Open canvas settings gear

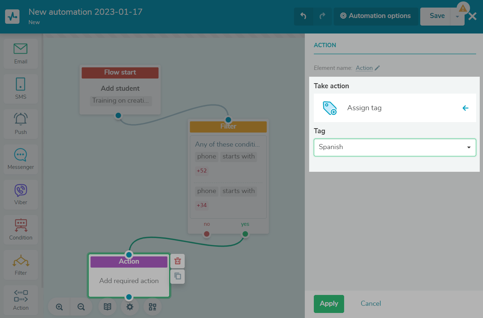130,307
